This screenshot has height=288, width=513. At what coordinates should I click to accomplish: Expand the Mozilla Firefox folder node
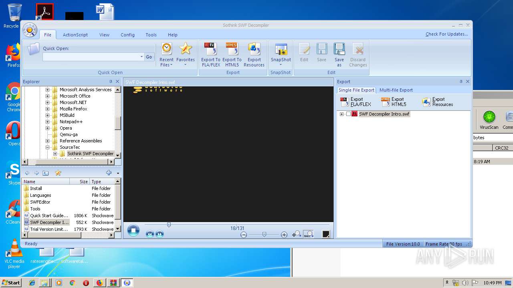pyautogui.click(x=47, y=109)
